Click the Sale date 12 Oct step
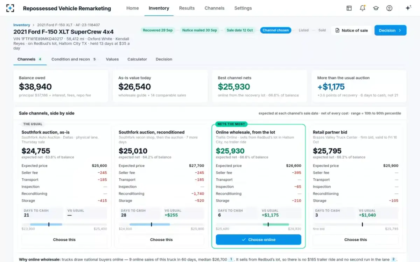Screen dimensions: 420x262 (240, 30)
